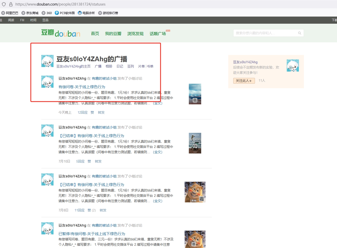
Task: Open the 京东商城 bookmark
Action: tap(30, 13)
